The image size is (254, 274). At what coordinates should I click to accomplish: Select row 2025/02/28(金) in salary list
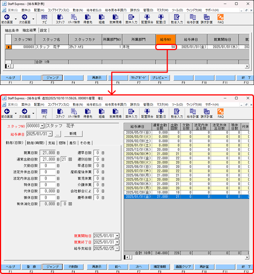click(187, 192)
